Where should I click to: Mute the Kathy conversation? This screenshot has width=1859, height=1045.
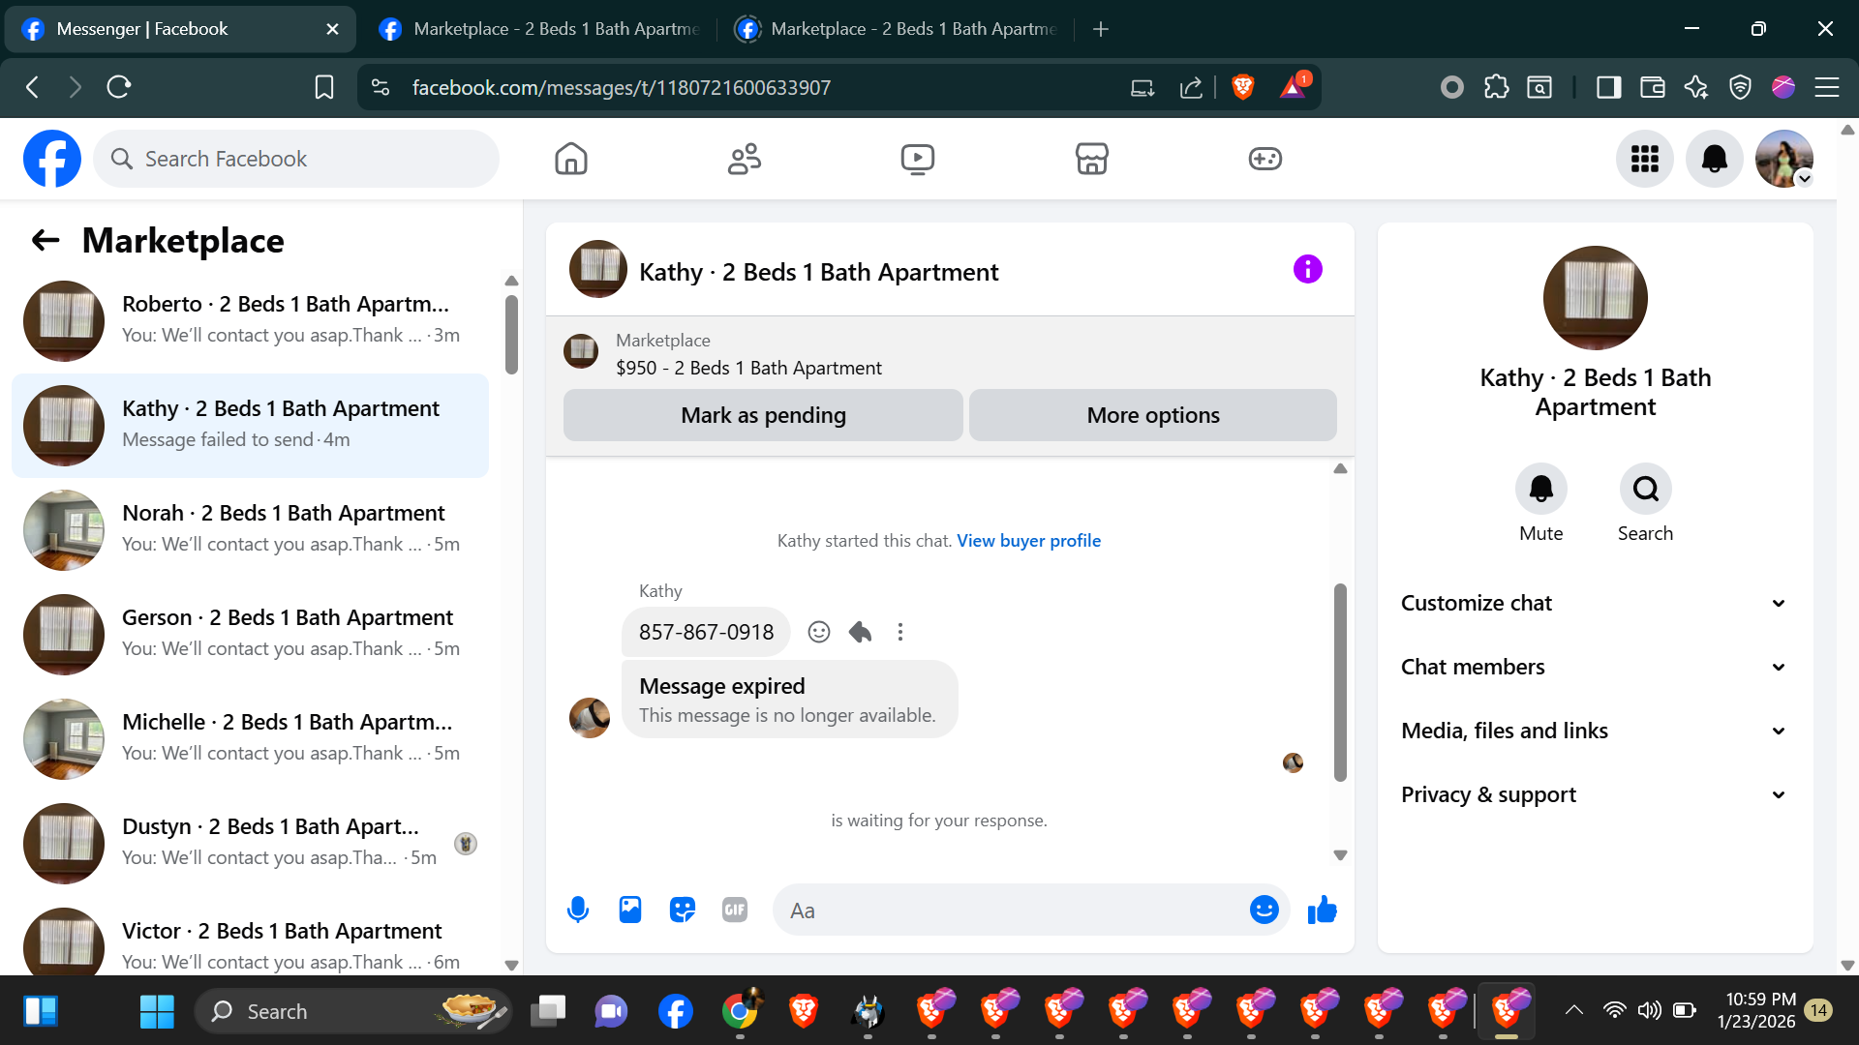[1540, 490]
